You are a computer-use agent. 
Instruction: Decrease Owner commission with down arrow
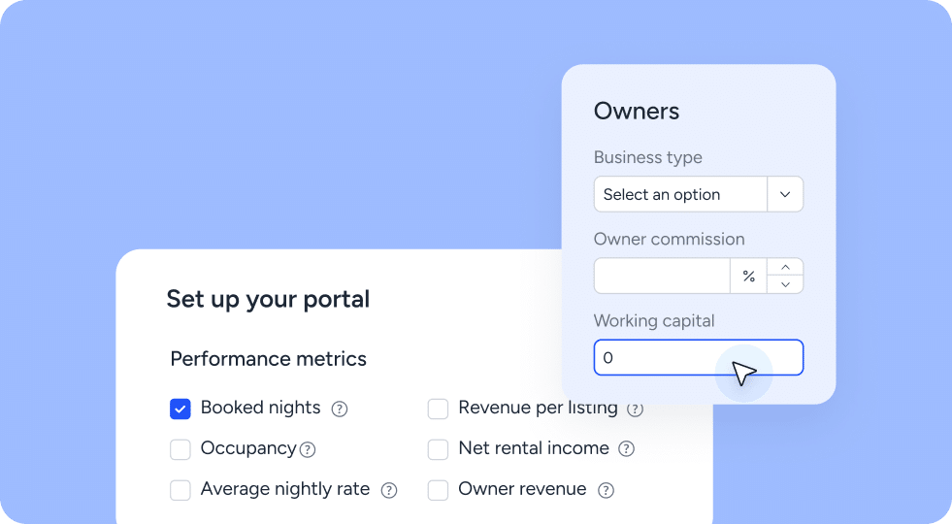[x=785, y=285]
